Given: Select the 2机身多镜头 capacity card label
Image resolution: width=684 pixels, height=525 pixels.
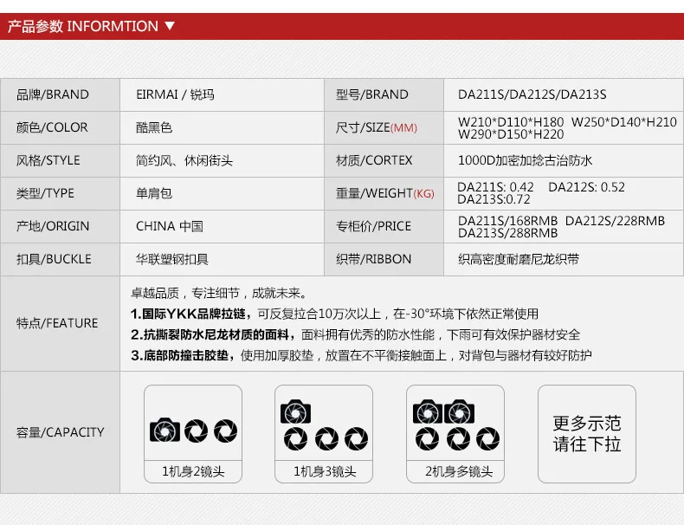Looking at the screenshot, I should (459, 471).
